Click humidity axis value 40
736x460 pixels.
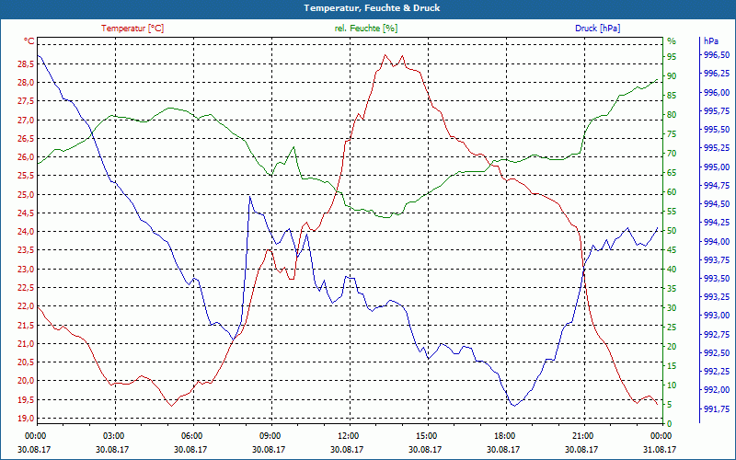coord(672,270)
